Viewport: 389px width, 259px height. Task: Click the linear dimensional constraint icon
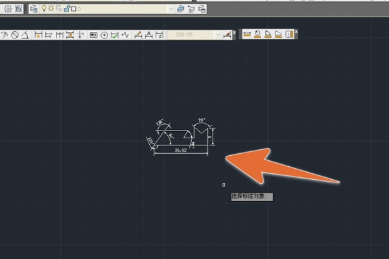[247, 34]
